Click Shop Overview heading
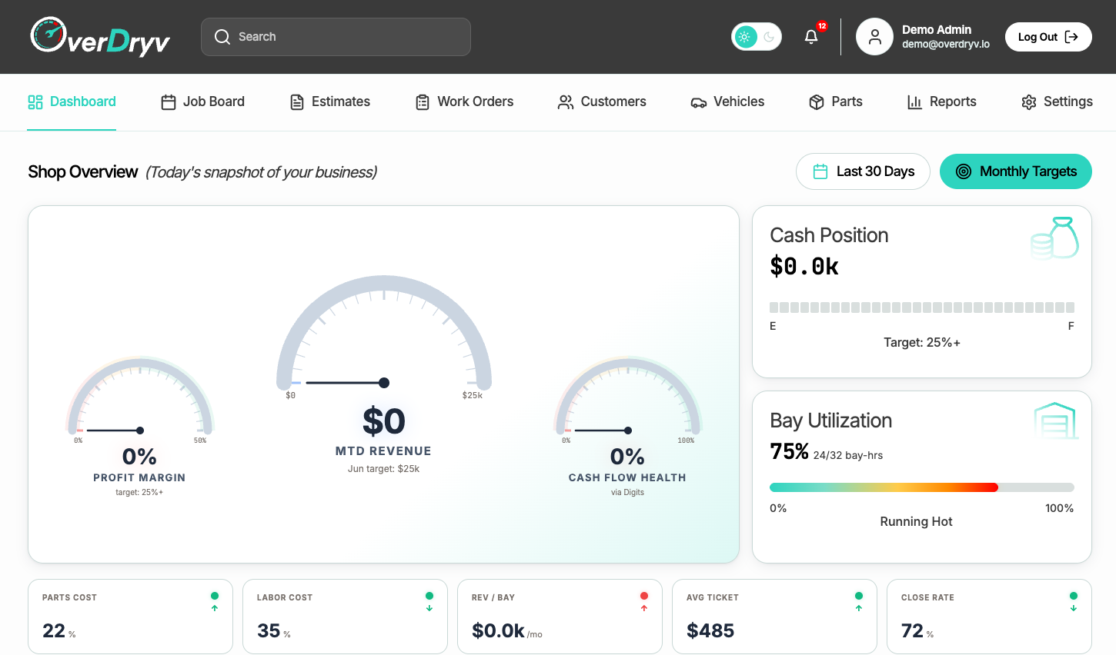Viewport: 1116px width, 655px height. tap(83, 171)
